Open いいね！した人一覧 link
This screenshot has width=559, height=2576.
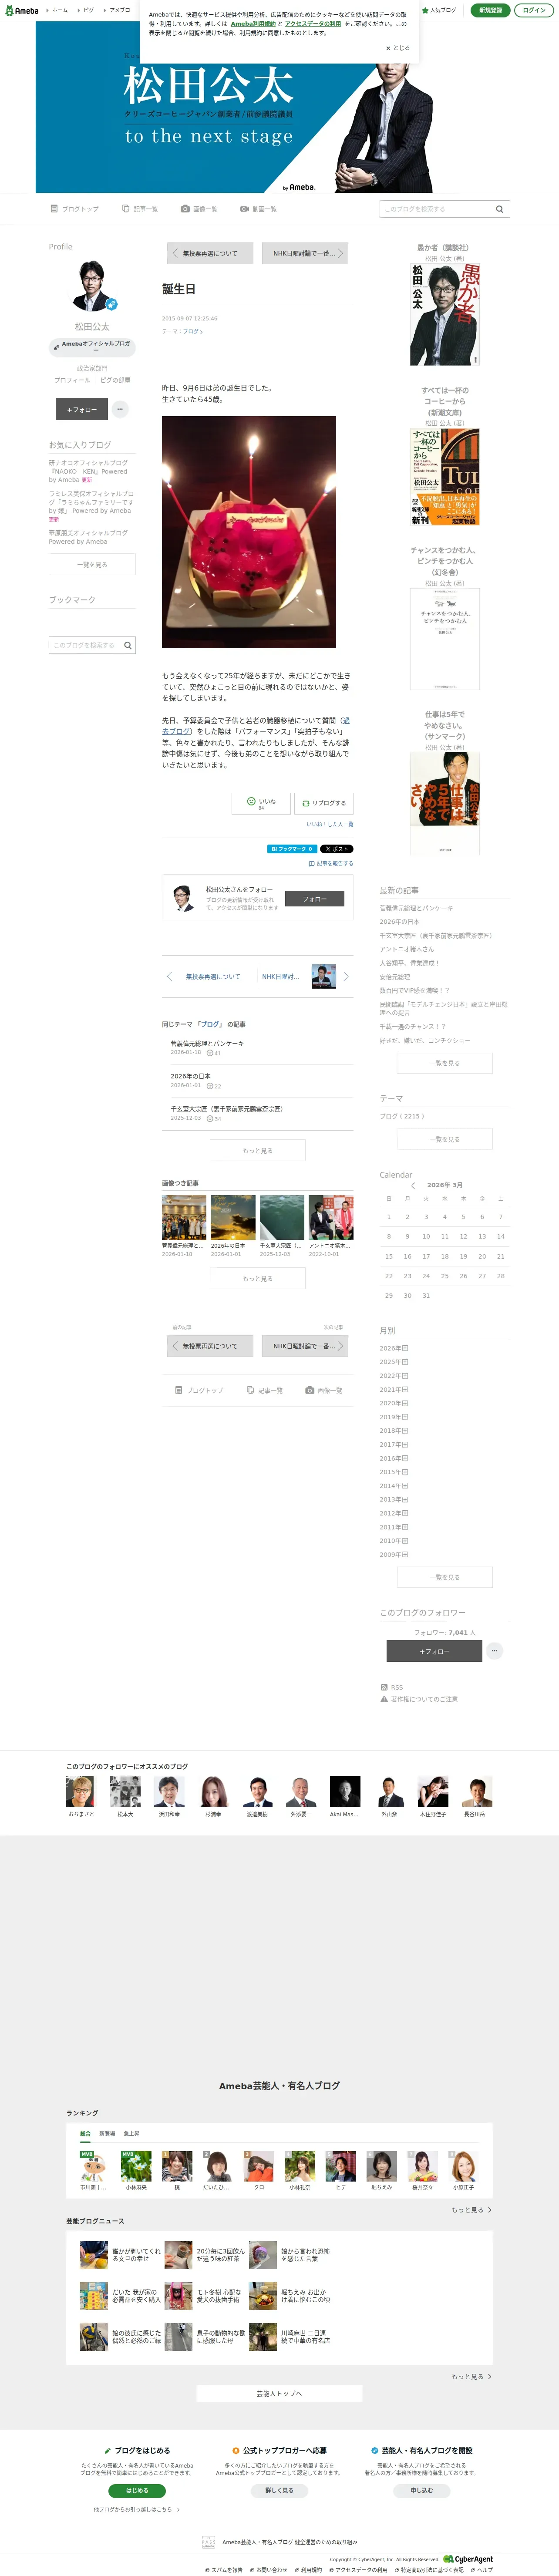click(330, 824)
